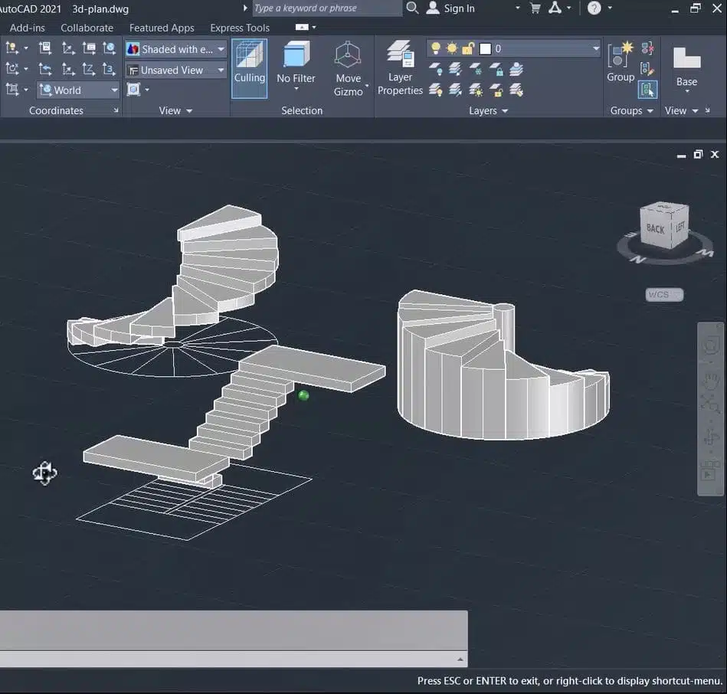Open the Shaded visual style dropdown

click(175, 49)
